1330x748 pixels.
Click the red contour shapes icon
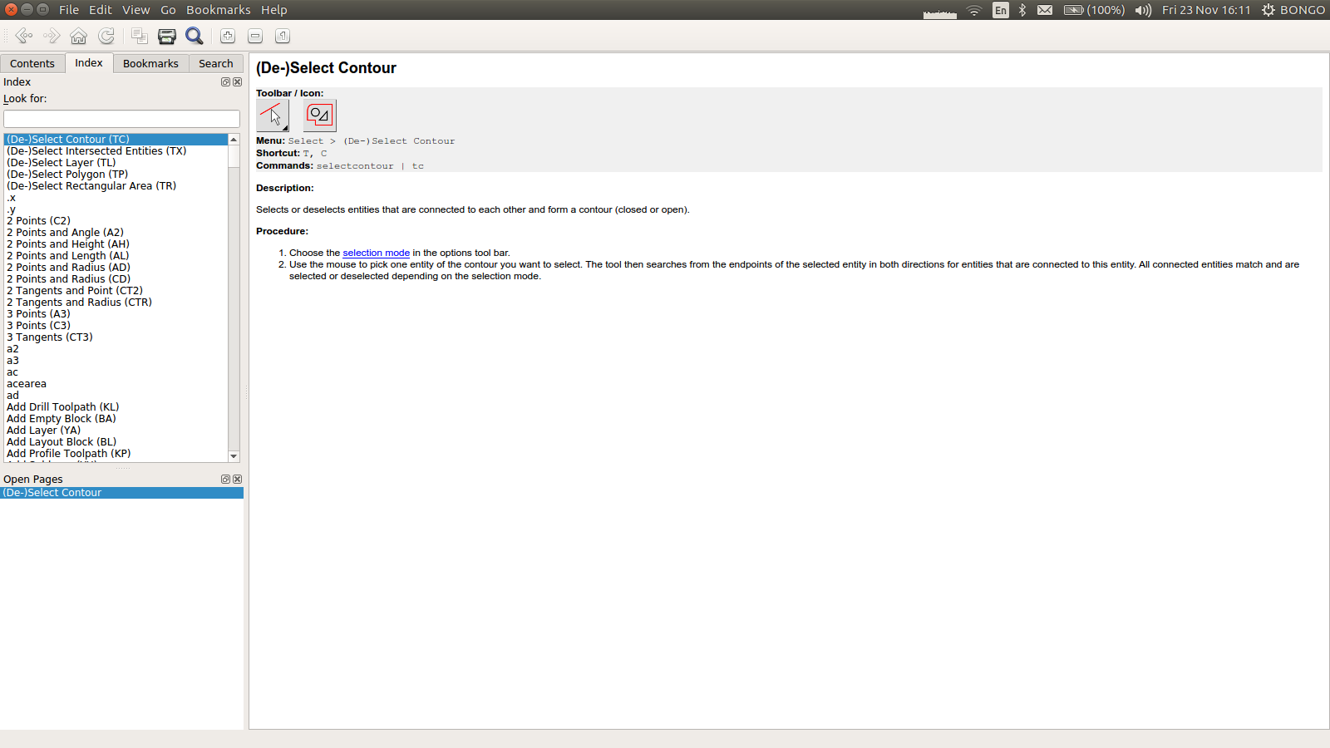(320, 116)
